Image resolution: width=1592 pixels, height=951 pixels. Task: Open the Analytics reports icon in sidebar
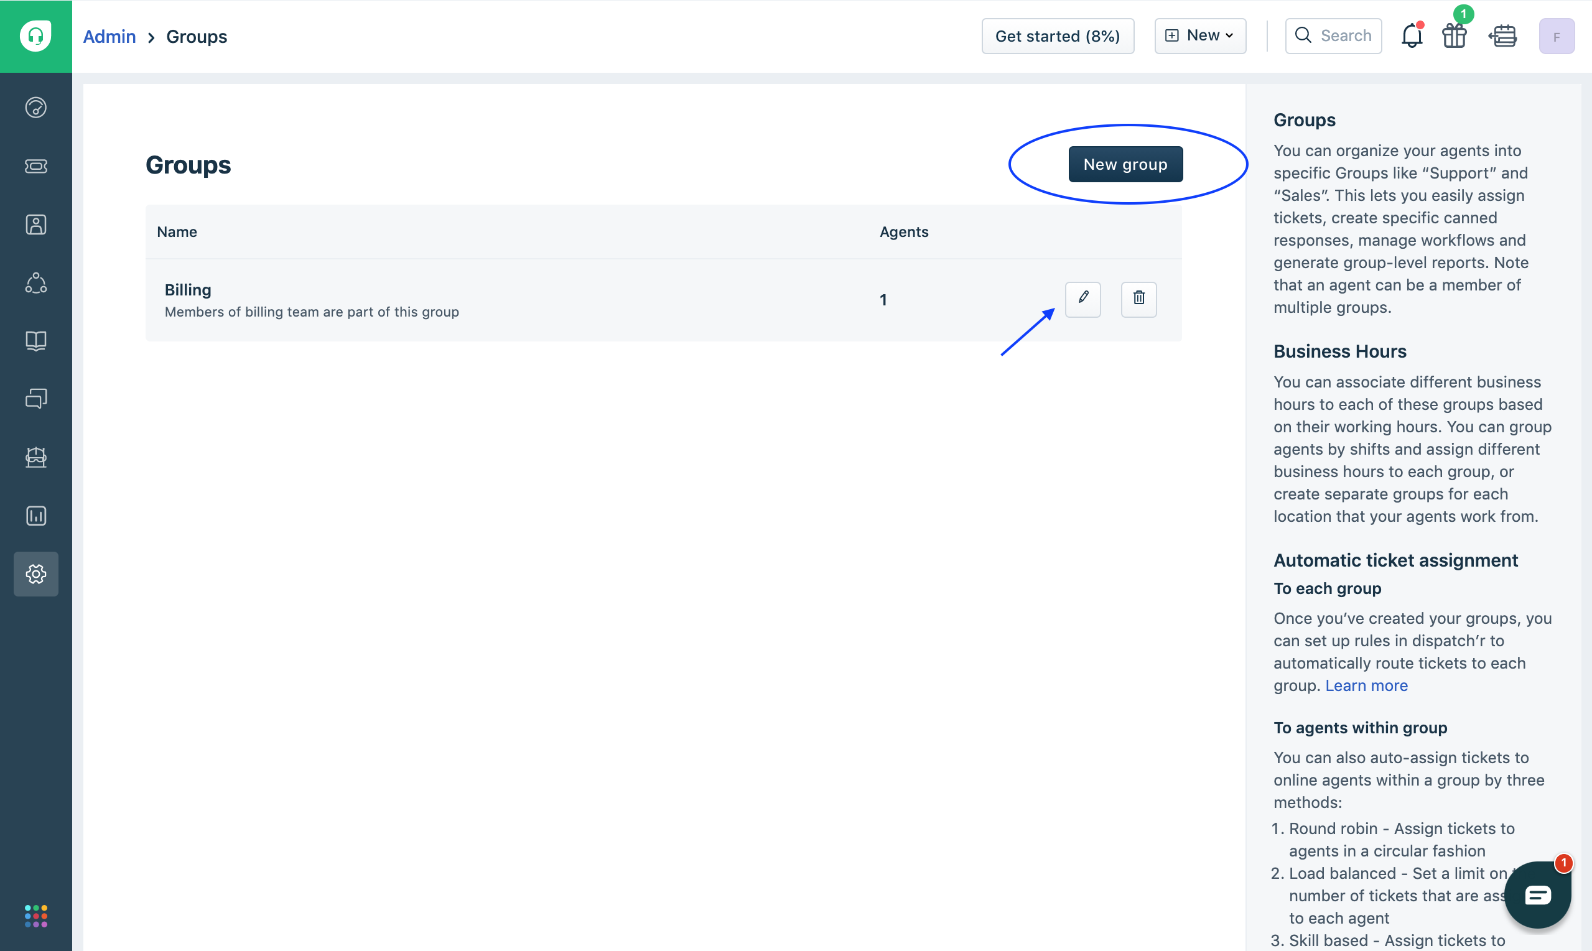(x=36, y=516)
